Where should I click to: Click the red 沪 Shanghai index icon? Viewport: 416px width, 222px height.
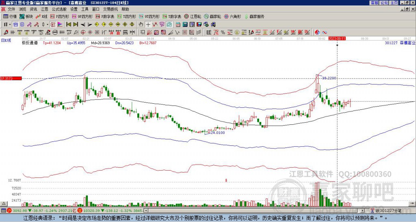9,211
